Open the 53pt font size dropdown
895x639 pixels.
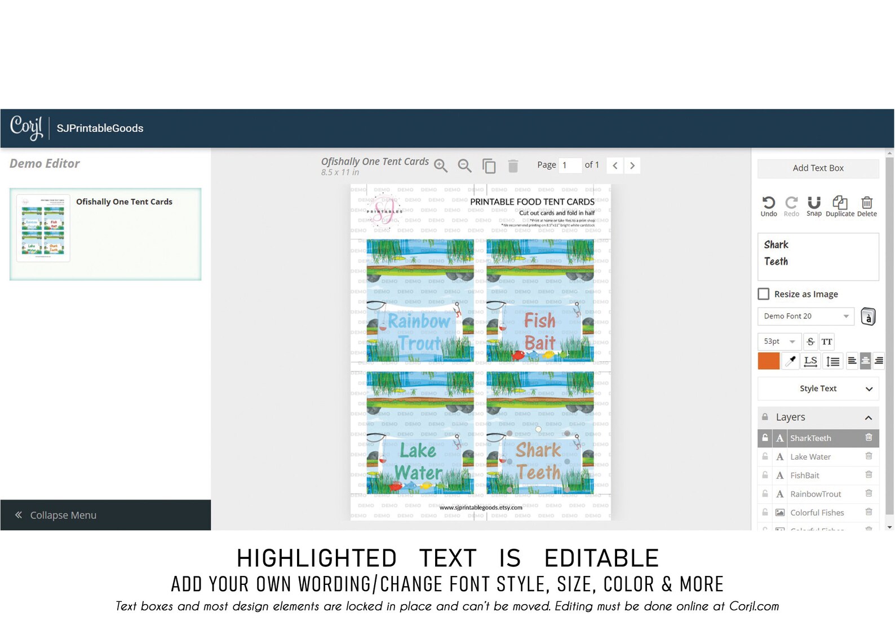coord(779,341)
